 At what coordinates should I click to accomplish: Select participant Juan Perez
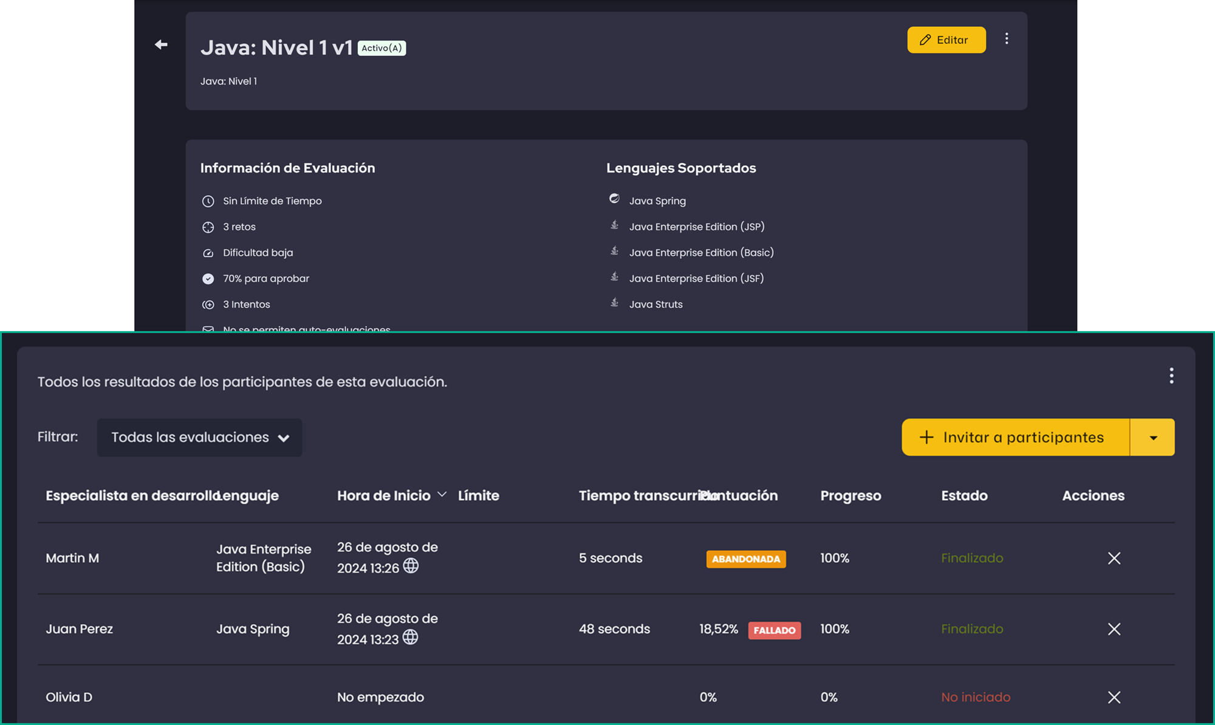pyautogui.click(x=80, y=629)
